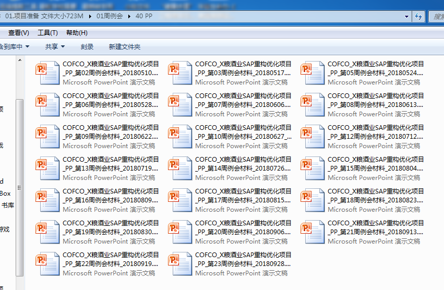
Task: Select file name _PP_第02周例会材料_20180510
Action: point(111,73)
